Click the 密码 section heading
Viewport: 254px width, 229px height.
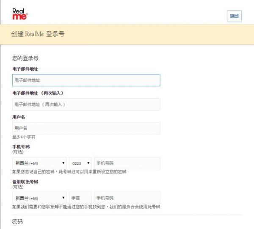coord(17,221)
